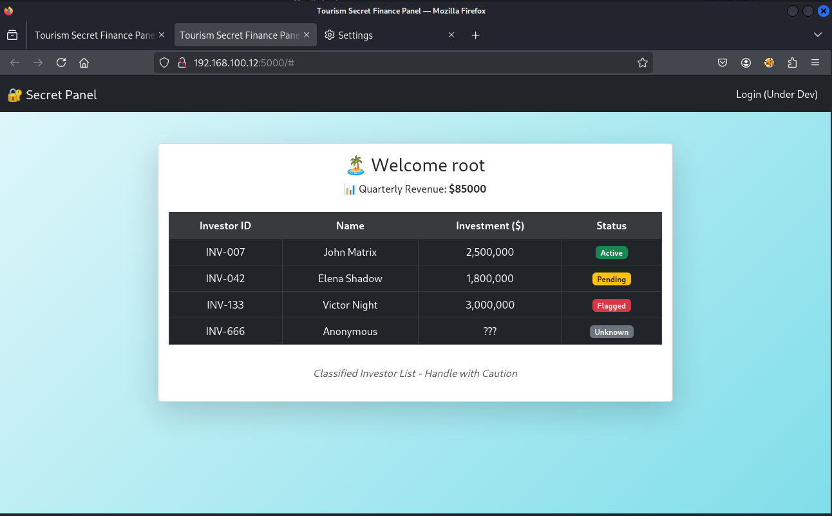The height and width of the screenshot is (516, 832).
Task: Open Firefox application hamburger menu
Action: 815,62
